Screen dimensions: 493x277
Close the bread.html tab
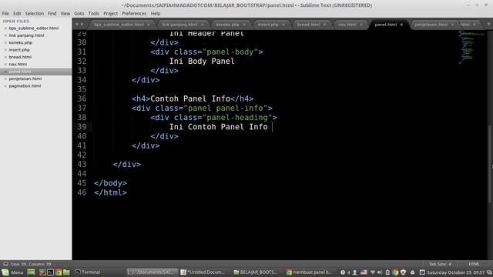pos(324,25)
